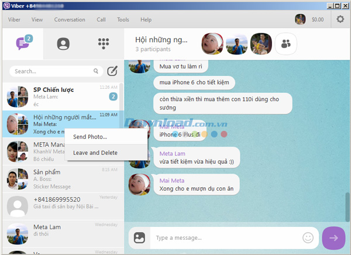Open the Tools menu
The image size is (351, 255).
[123, 20]
